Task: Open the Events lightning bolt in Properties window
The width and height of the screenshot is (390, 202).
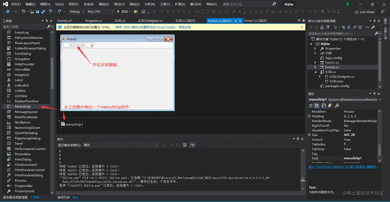Action: (330, 105)
